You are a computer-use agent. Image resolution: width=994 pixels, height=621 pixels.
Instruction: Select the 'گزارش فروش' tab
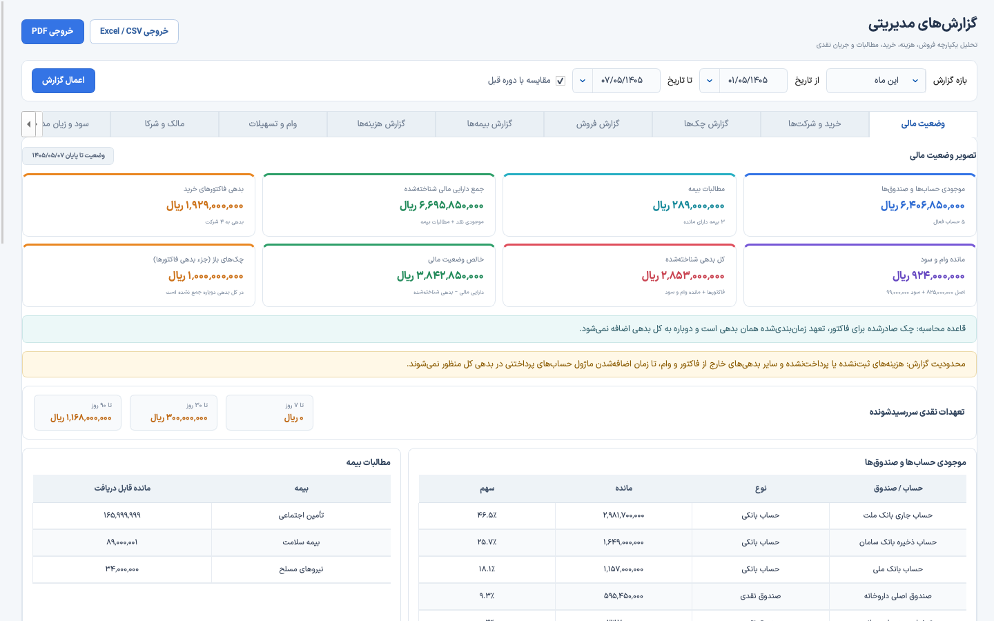point(598,124)
